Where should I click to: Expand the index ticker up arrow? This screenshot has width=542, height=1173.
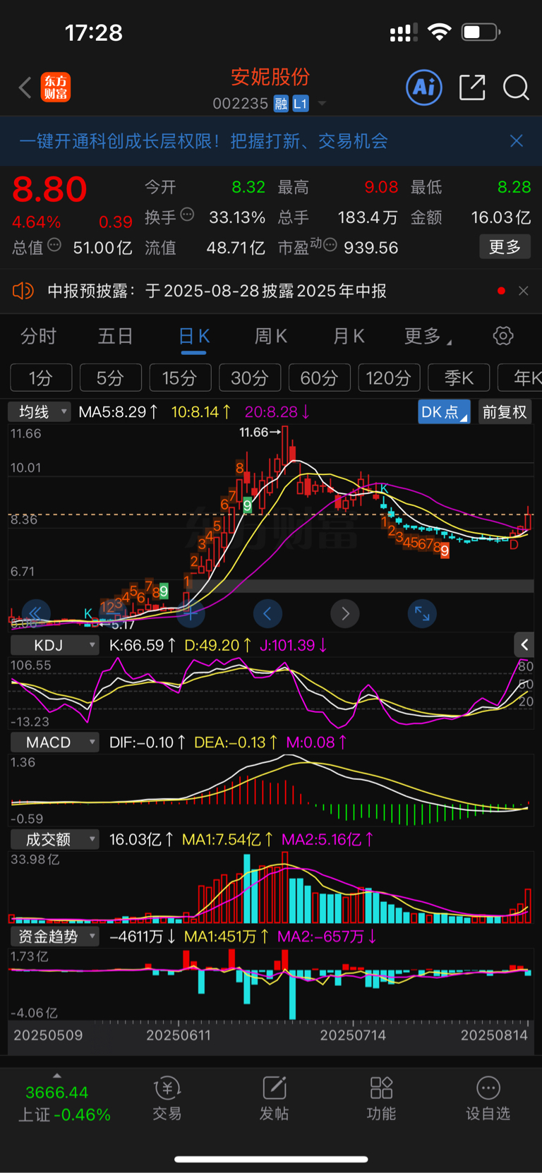pos(57,1076)
